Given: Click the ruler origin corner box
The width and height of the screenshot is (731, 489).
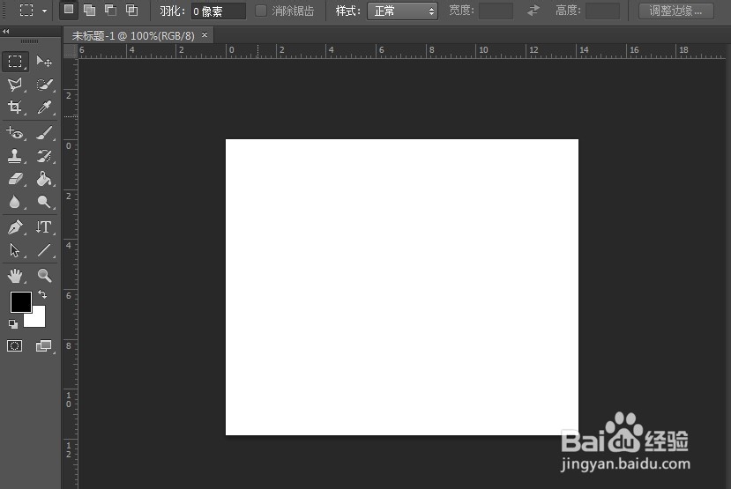Looking at the screenshot, I should (x=71, y=51).
